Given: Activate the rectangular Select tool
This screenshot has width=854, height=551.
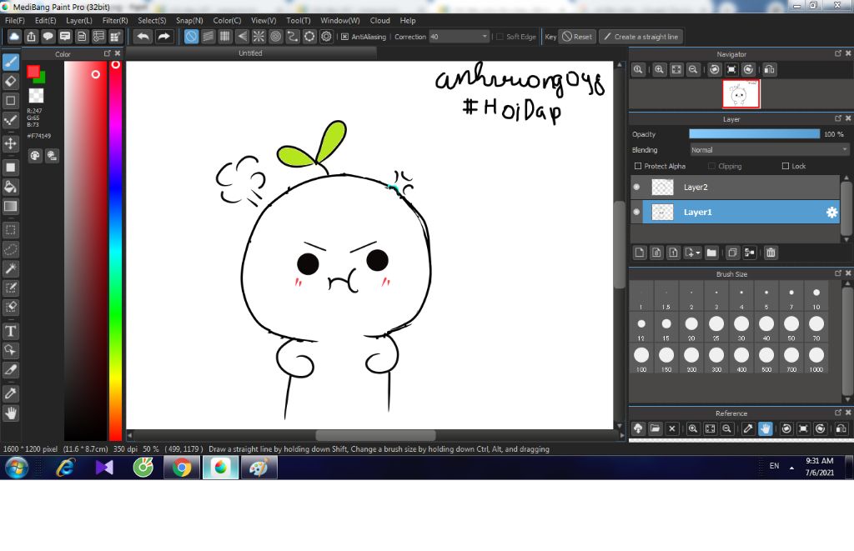Looking at the screenshot, I should pyautogui.click(x=10, y=230).
